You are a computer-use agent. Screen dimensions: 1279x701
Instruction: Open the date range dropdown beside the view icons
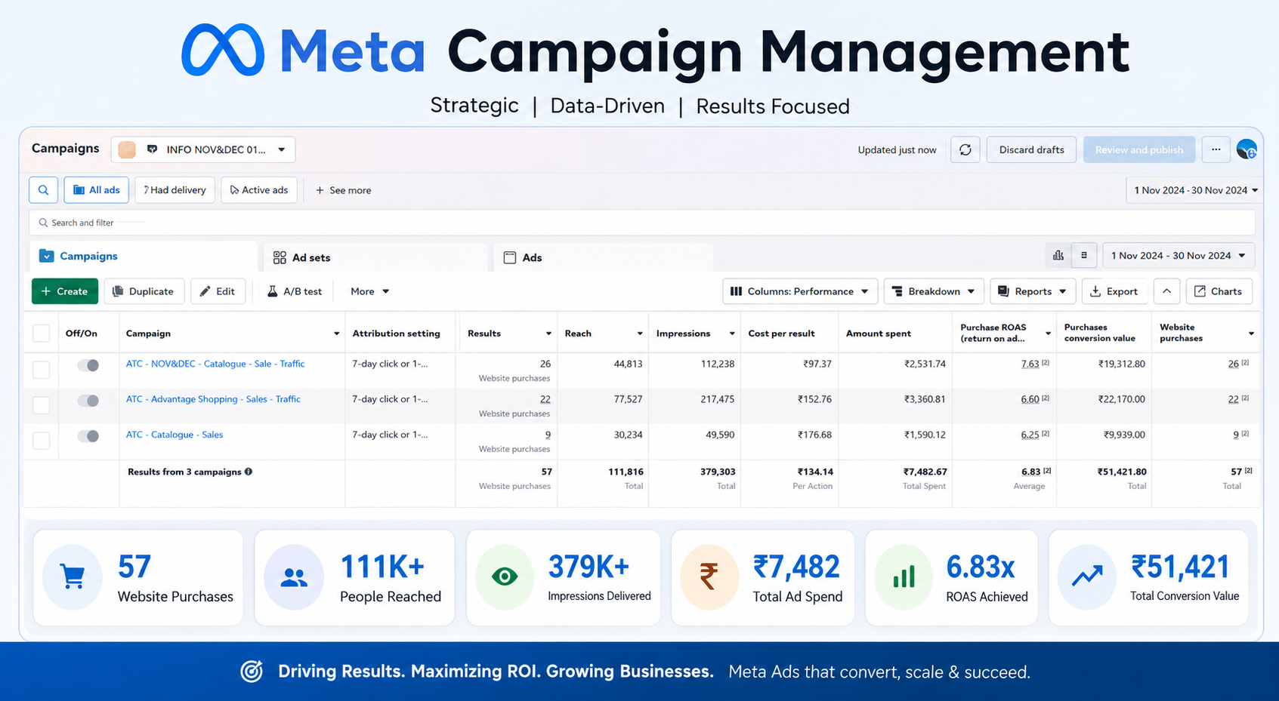pos(1179,256)
